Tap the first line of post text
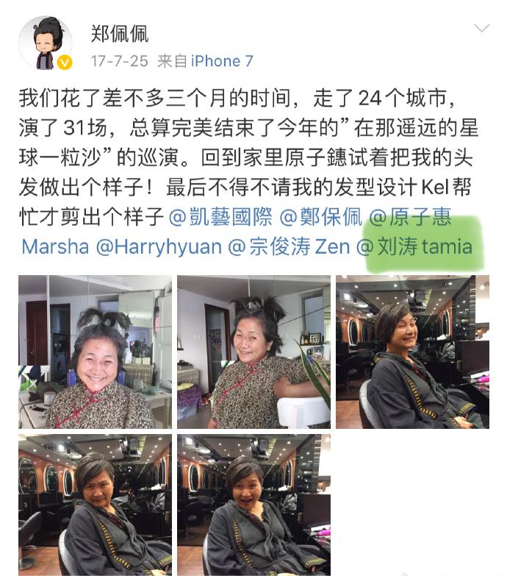507x576 pixels. click(x=237, y=98)
